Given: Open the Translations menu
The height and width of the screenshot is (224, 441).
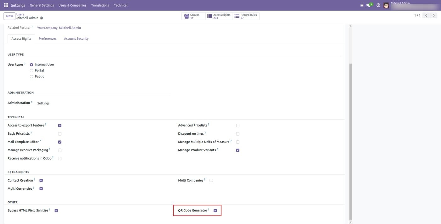Looking at the screenshot, I should point(100,5).
